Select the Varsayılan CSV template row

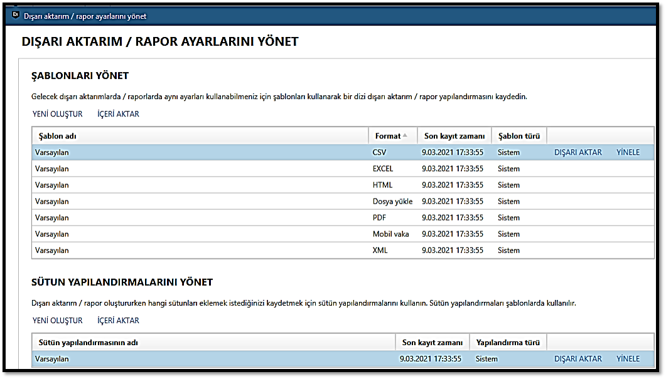coord(188,152)
